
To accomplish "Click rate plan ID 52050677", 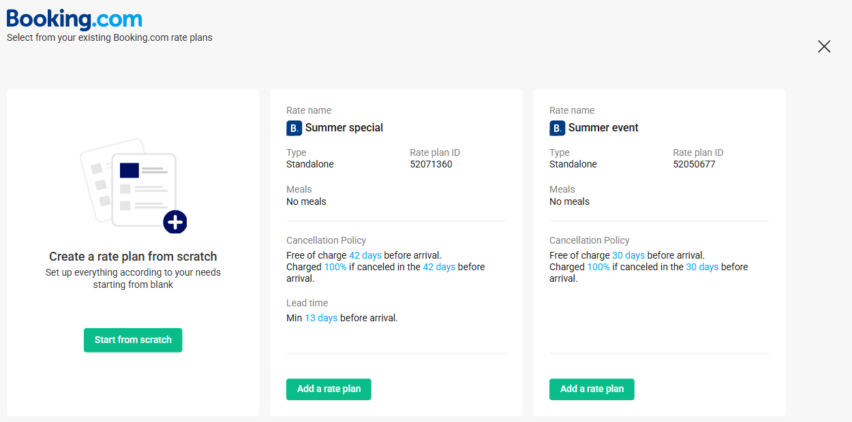I will pyautogui.click(x=694, y=164).
